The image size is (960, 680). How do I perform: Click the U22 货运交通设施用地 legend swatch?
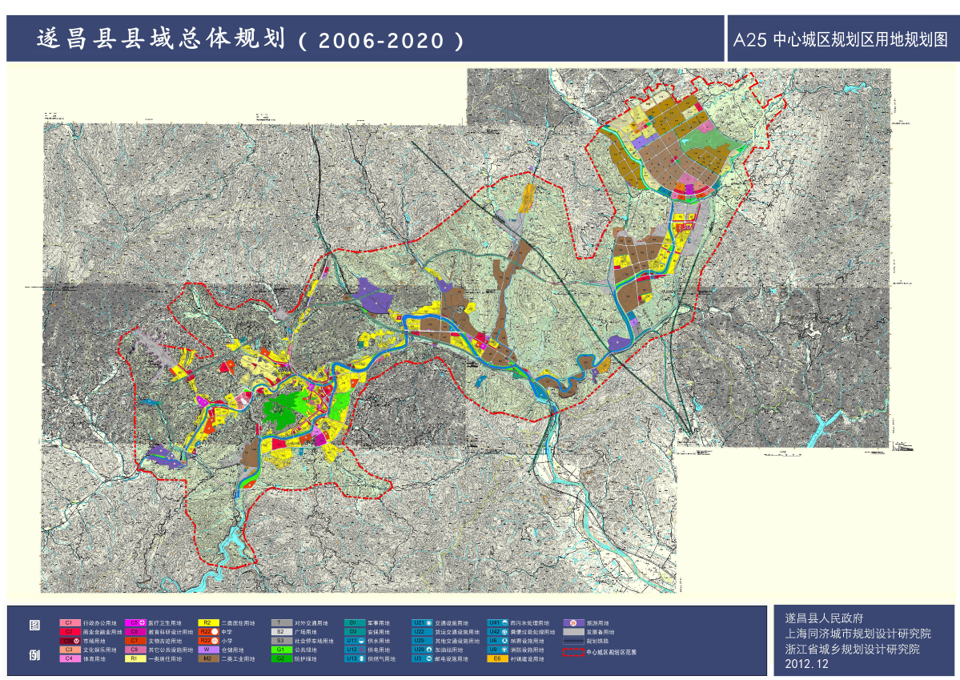[422, 632]
